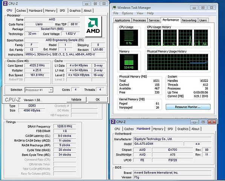Click the Commit (MB) value 619 / 2045

(x=201, y=96)
